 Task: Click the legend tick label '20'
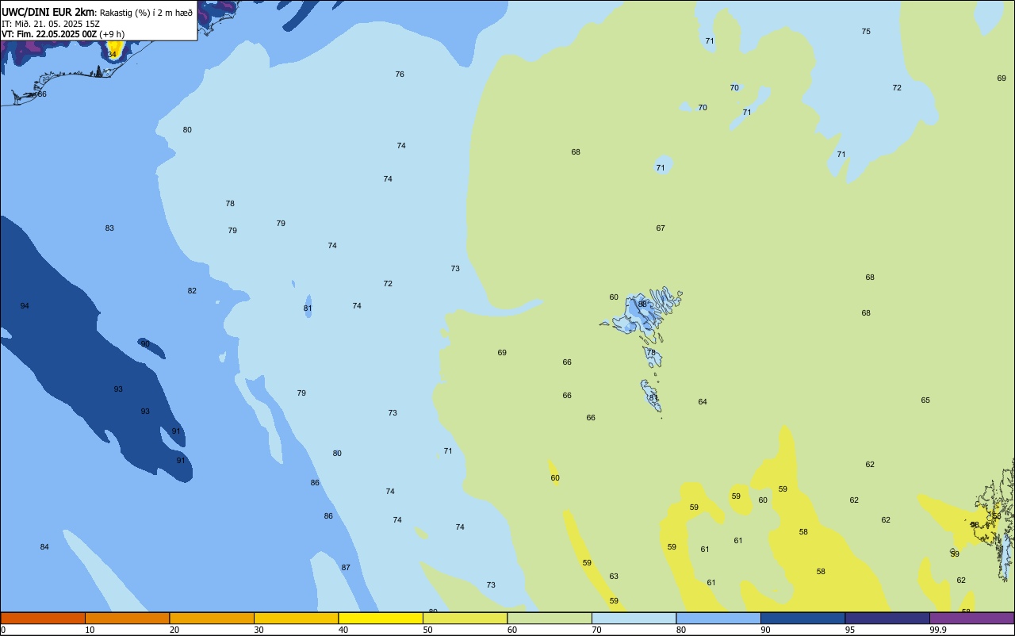pos(174,630)
